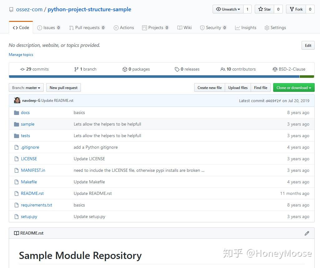Switch to the Wiki tab
This screenshot has width=320, height=268.
tap(185, 27)
